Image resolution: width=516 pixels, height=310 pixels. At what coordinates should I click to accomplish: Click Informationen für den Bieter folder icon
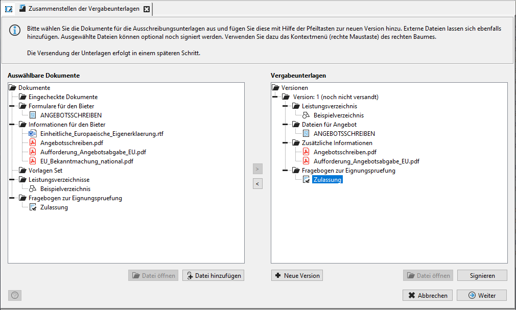pyautogui.click(x=22, y=125)
